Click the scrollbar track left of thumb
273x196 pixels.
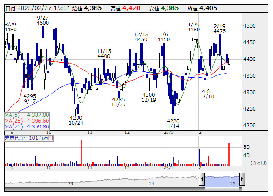105,189
